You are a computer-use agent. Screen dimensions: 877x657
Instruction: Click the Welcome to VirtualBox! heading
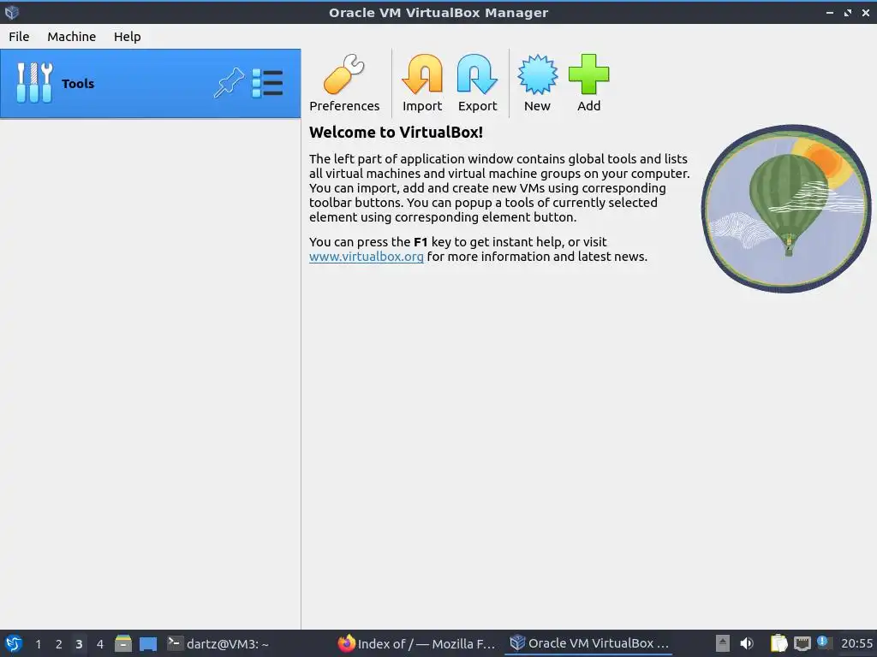[x=396, y=133]
